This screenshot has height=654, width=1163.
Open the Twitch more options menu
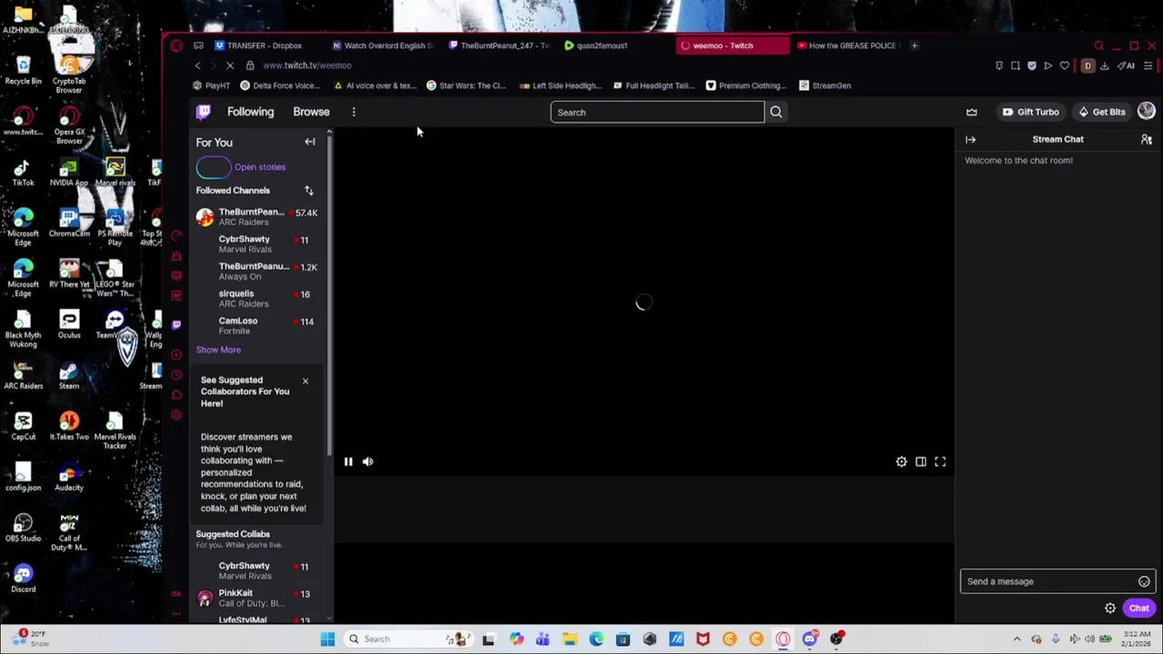353,112
